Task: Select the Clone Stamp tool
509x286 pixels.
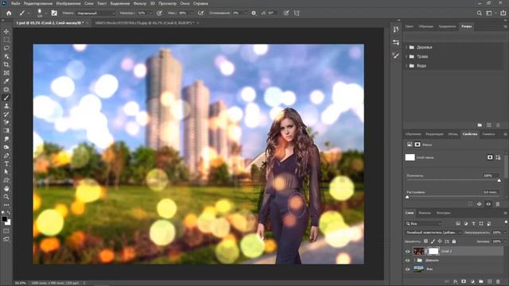Action: coord(6,106)
